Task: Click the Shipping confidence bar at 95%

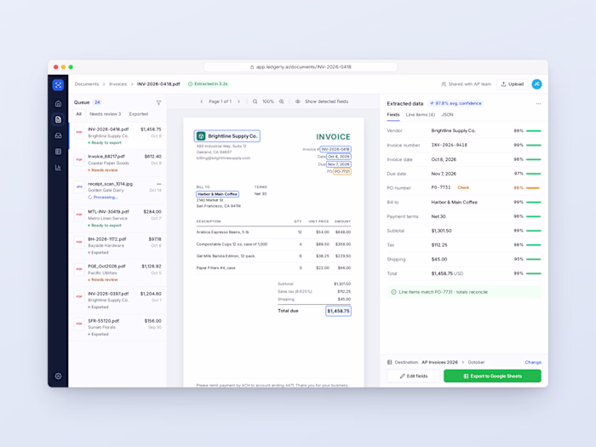Action: pos(534,259)
